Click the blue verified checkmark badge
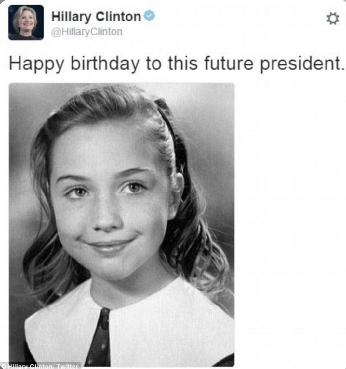 click(x=149, y=16)
